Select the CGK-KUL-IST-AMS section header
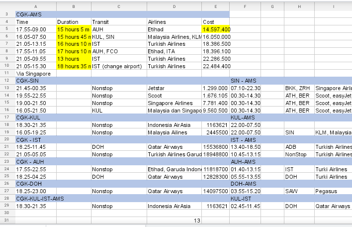 (x=40, y=199)
